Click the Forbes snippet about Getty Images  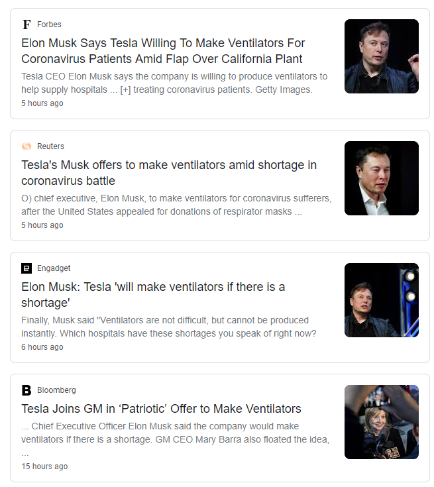point(174,83)
